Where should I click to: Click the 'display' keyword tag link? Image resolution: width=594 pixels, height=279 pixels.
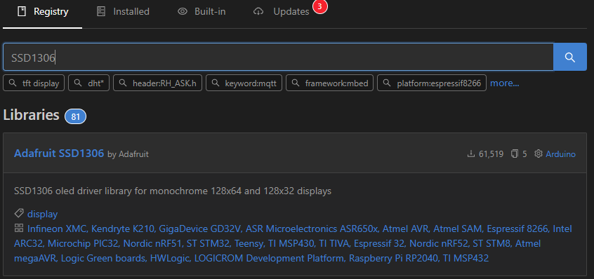pyautogui.click(x=42, y=214)
